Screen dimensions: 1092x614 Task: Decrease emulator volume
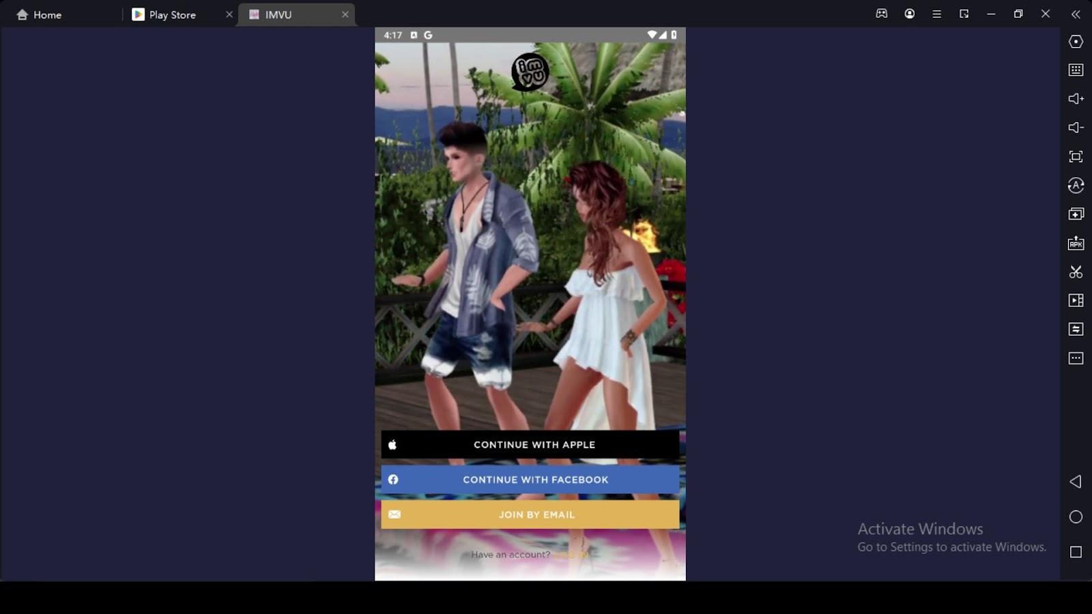(x=1076, y=128)
